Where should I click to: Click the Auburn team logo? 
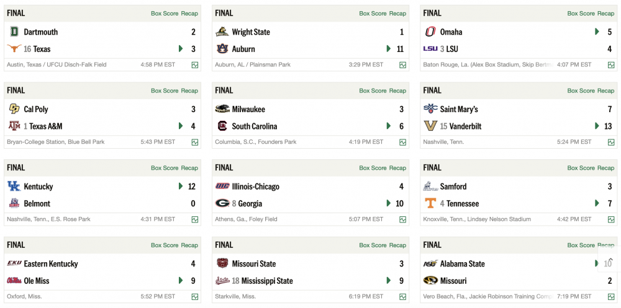(222, 49)
